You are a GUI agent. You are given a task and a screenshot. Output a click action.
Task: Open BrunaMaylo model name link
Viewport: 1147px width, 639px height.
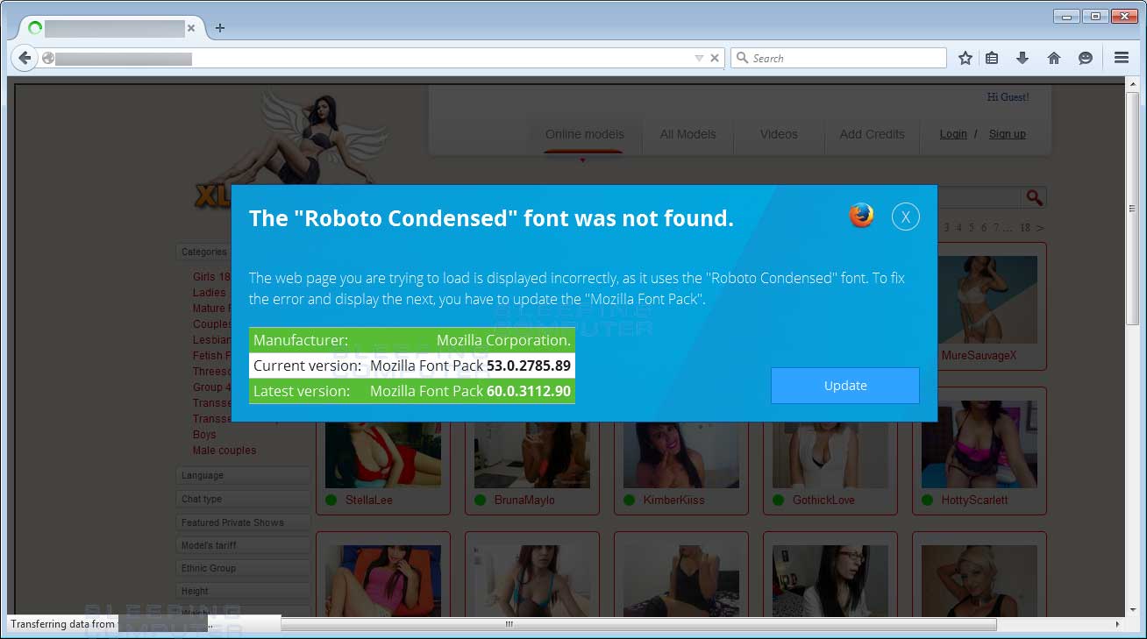pos(524,501)
